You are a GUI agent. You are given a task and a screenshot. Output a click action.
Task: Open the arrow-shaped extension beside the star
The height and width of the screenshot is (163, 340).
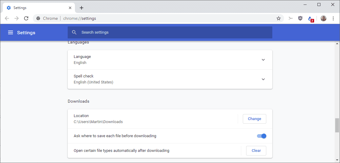click(291, 18)
